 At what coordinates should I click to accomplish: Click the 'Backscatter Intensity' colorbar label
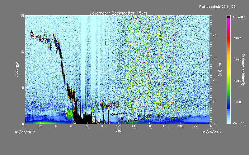tap(243, 70)
